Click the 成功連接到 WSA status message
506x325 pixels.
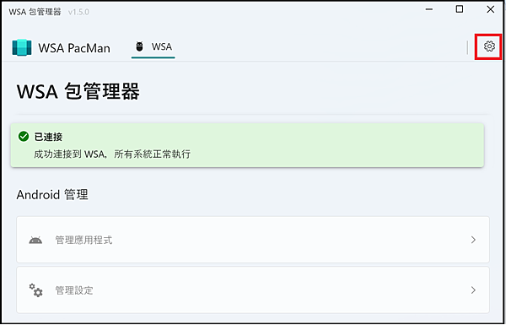[112, 154]
